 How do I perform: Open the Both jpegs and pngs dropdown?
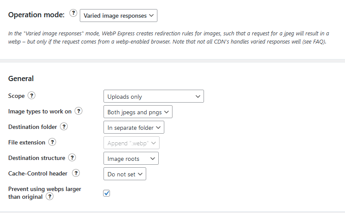[138, 112]
